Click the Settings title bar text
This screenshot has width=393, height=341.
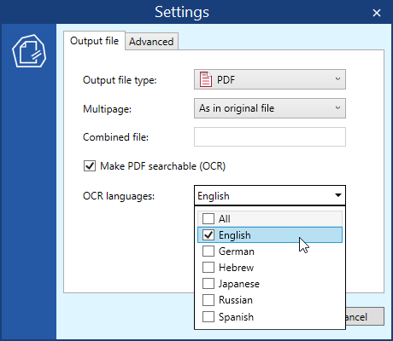[x=182, y=12]
